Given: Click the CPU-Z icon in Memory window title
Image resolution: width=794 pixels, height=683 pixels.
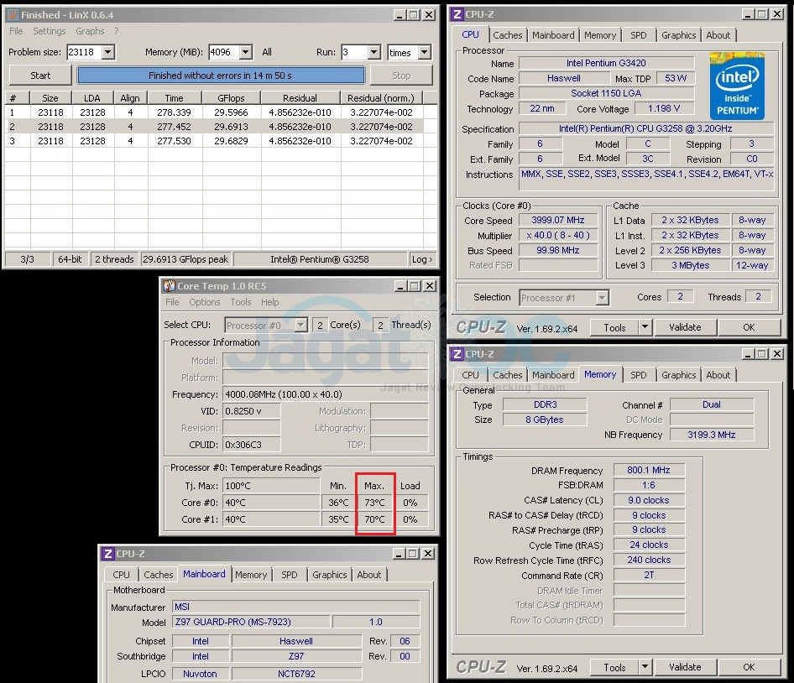Looking at the screenshot, I should pos(456,354).
